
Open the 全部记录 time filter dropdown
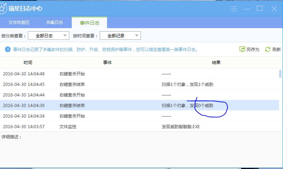coord(120,36)
